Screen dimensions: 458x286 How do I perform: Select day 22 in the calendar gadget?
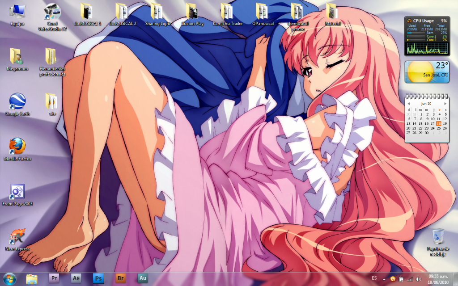pyautogui.click(x=420, y=128)
